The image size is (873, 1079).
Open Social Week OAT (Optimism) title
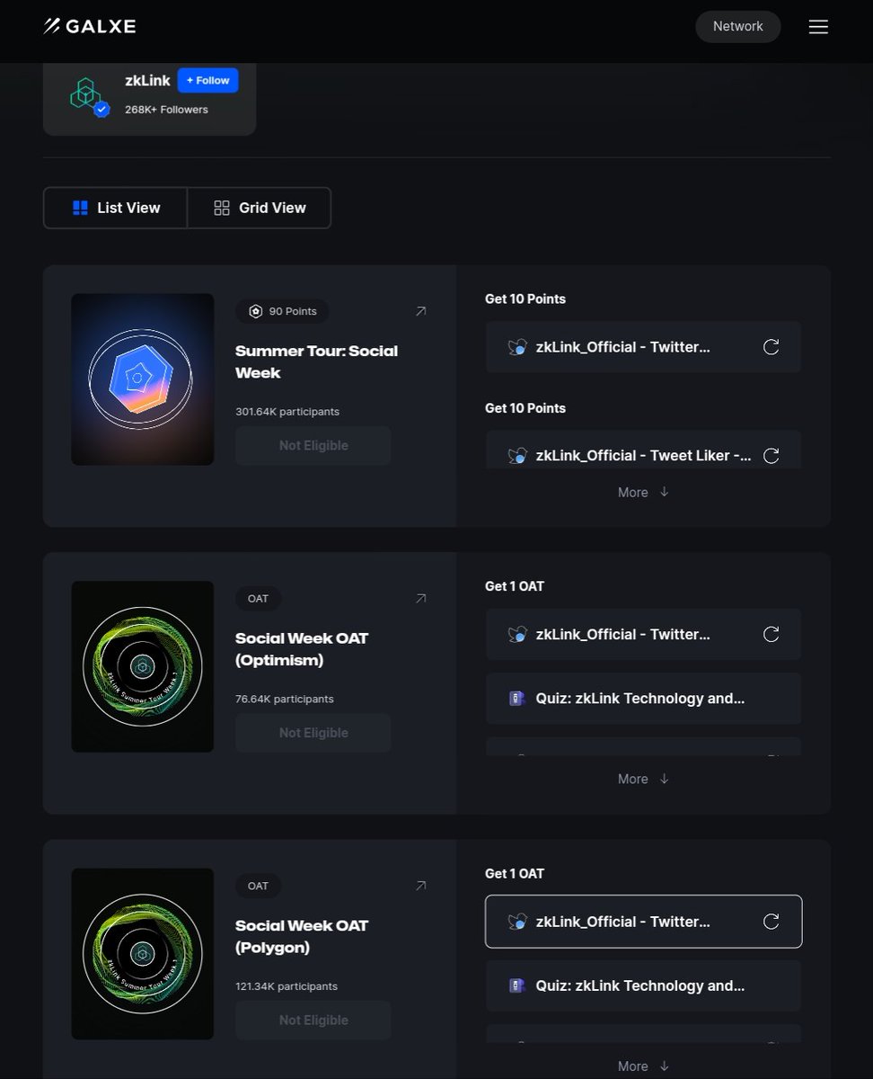tap(302, 649)
